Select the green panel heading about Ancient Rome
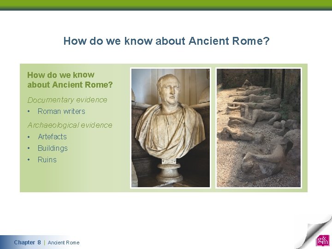The image size is (332, 249). point(70,80)
